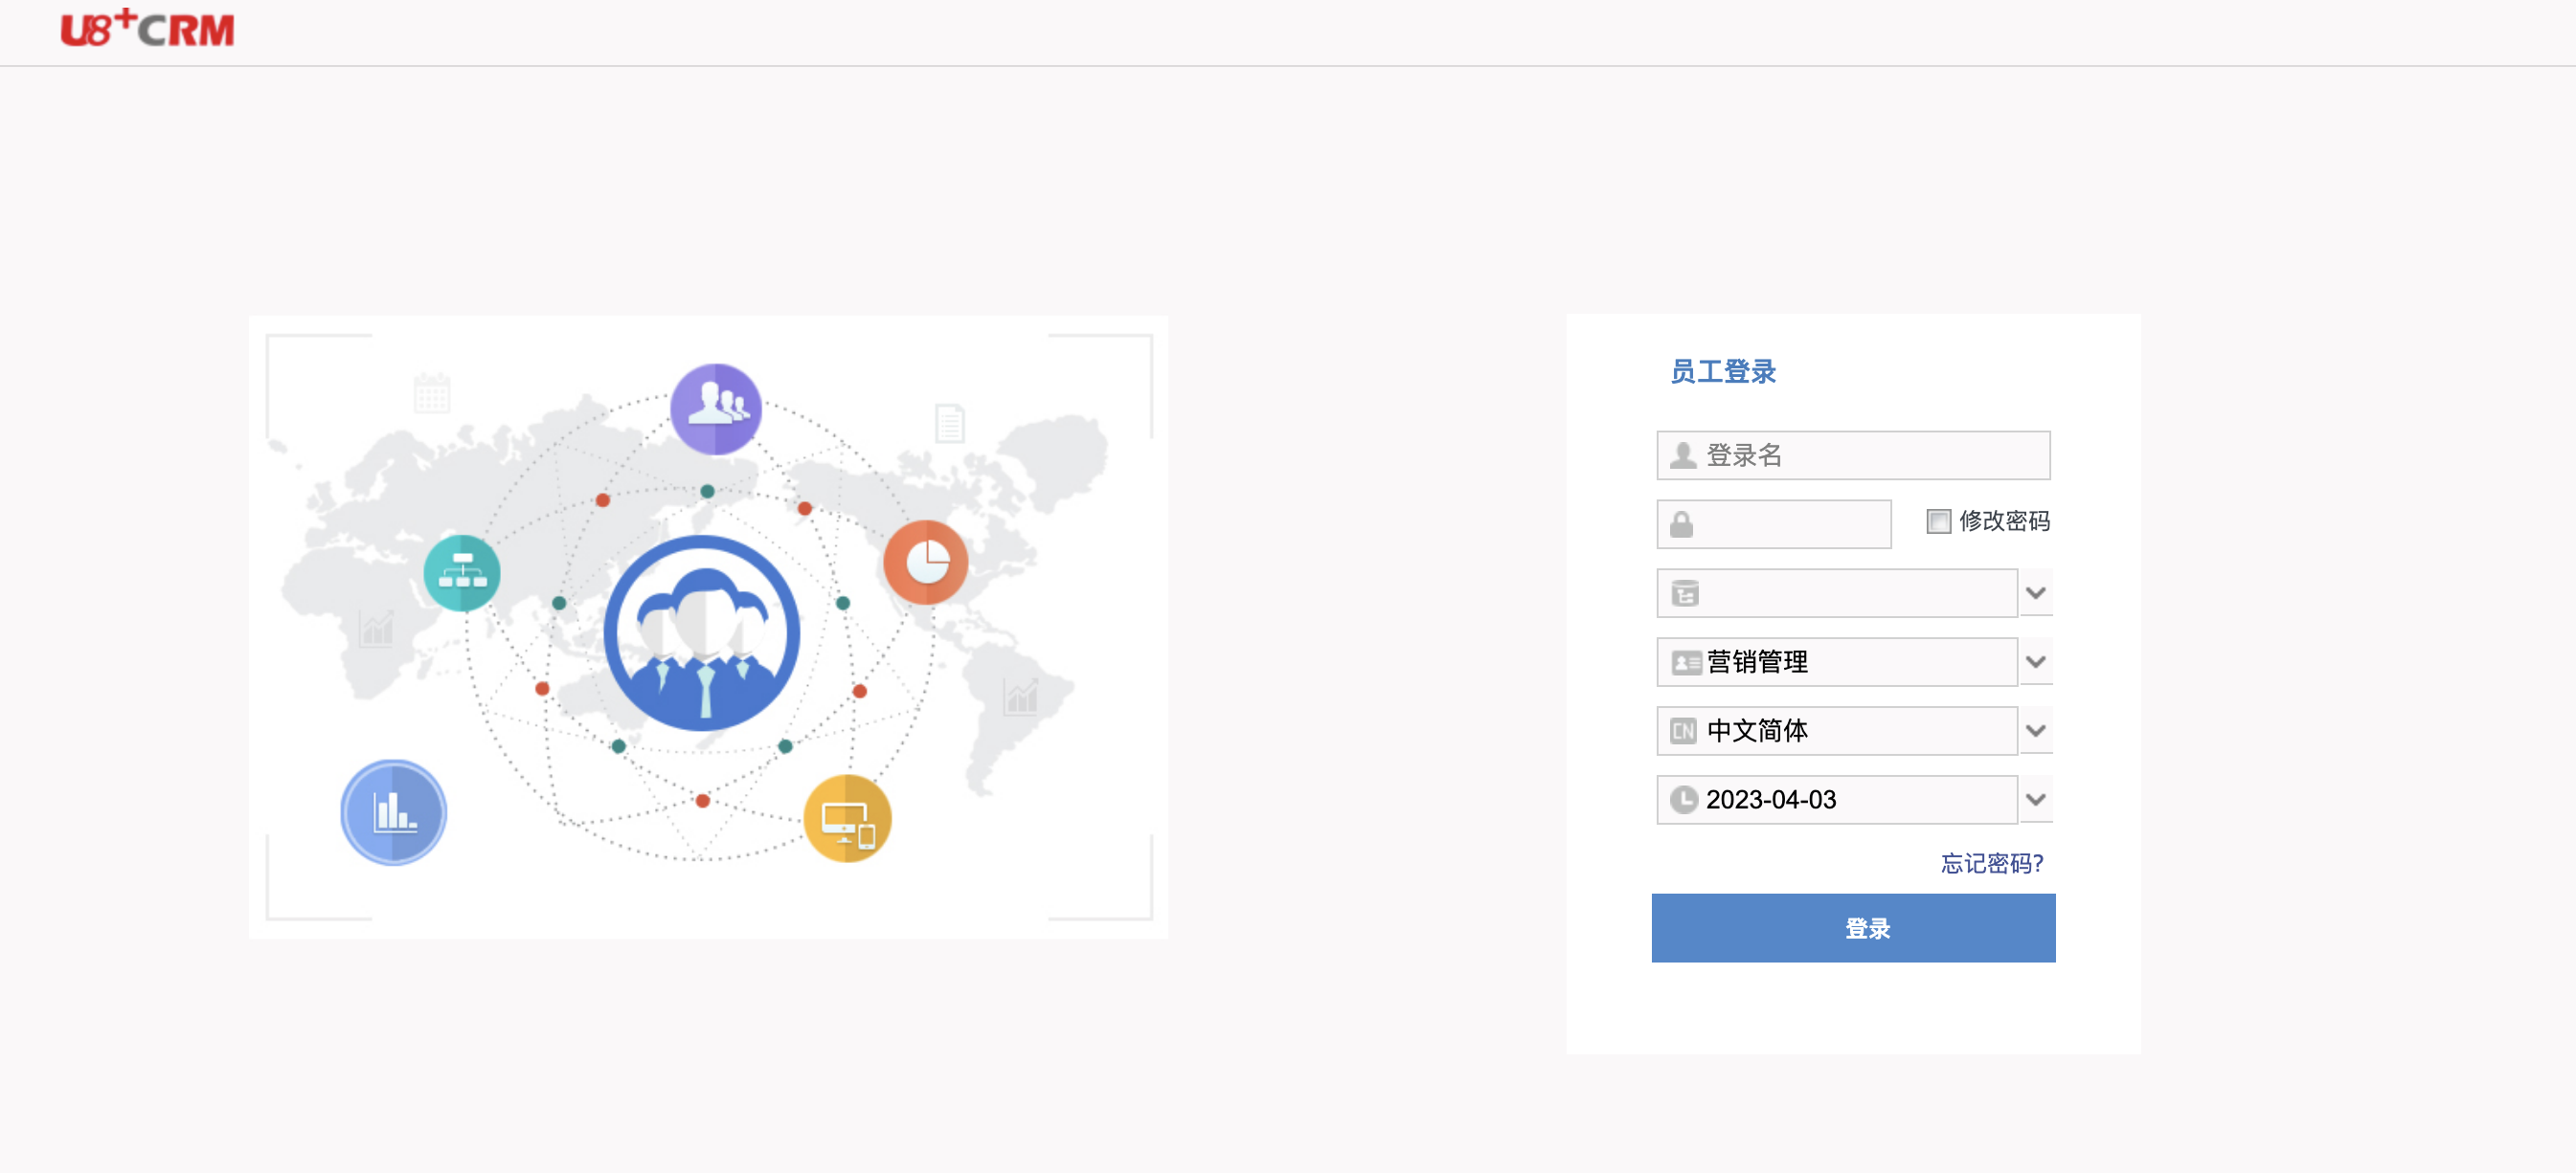Expand the 中文简体 language dropdown arrow
This screenshot has height=1173, width=2576.
pos(2035,731)
